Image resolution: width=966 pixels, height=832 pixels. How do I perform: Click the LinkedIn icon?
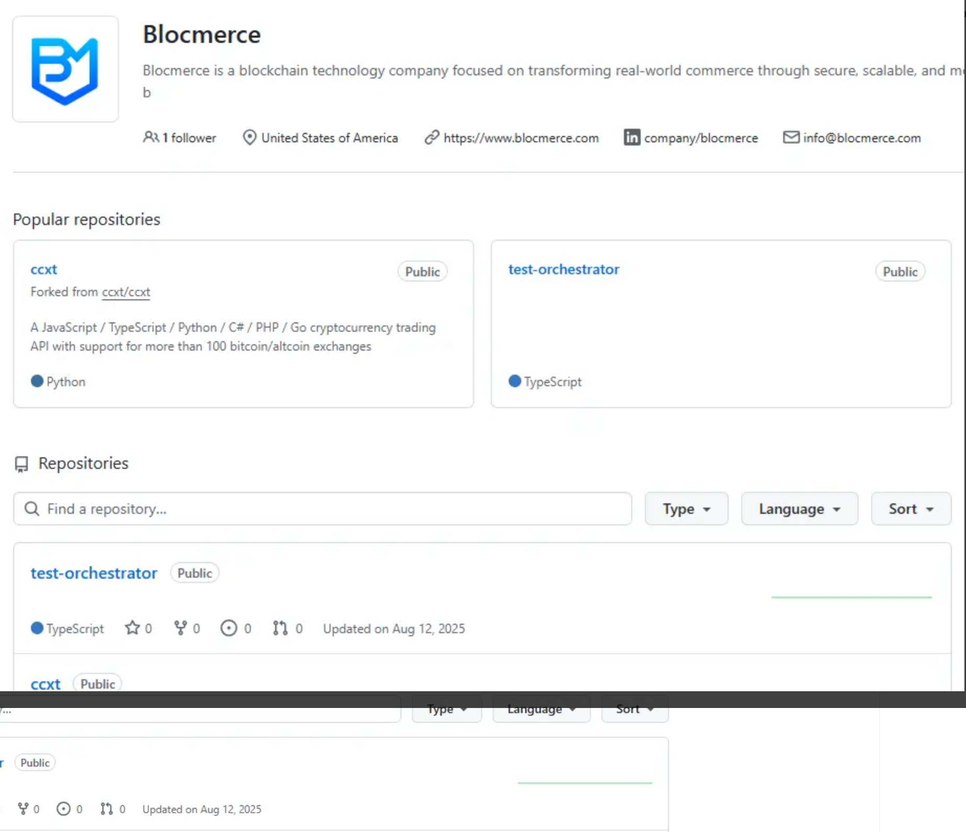tap(632, 137)
